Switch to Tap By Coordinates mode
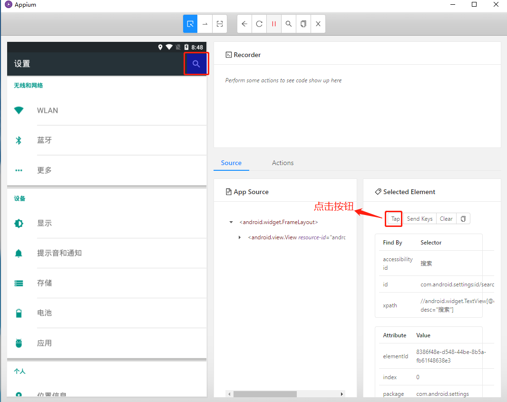 220,24
